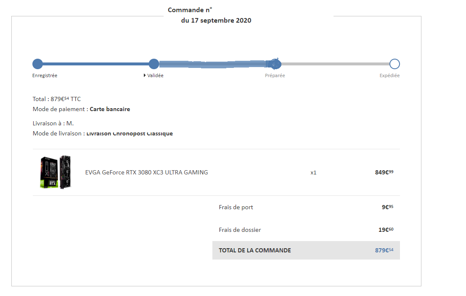The height and width of the screenshot is (296, 466).
Task: Click the Commande n° heading
Action: (190, 10)
